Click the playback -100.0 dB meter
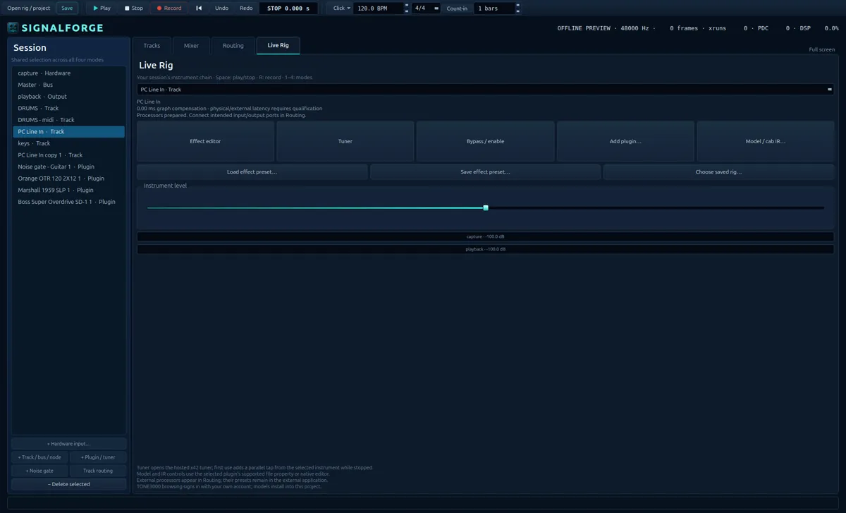 [485, 249]
